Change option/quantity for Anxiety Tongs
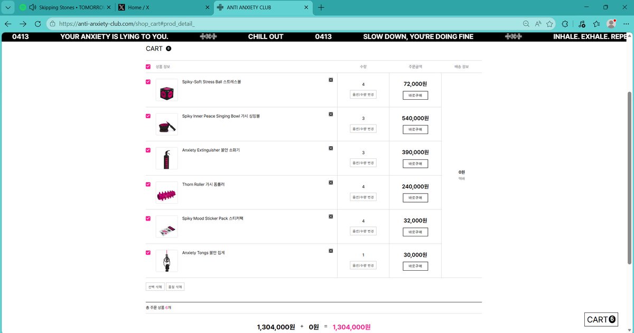Screen dimensions: 634x333 (363, 265)
